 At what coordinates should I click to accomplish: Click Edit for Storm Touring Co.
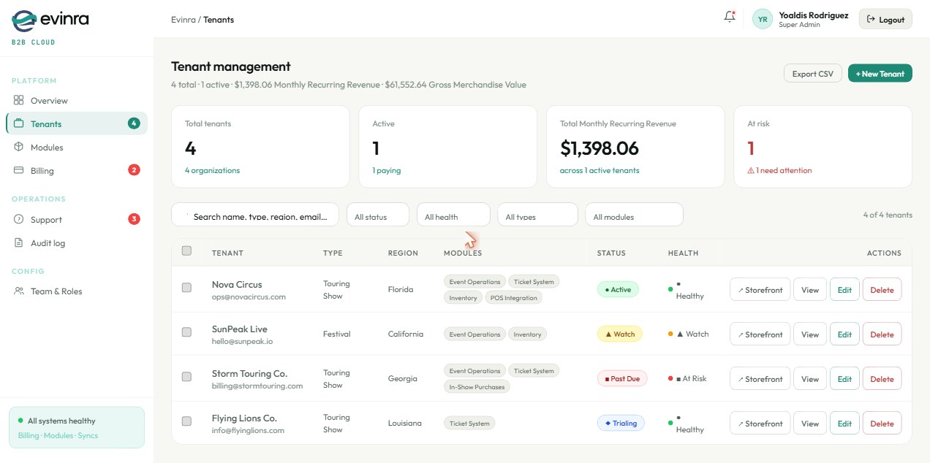click(844, 379)
